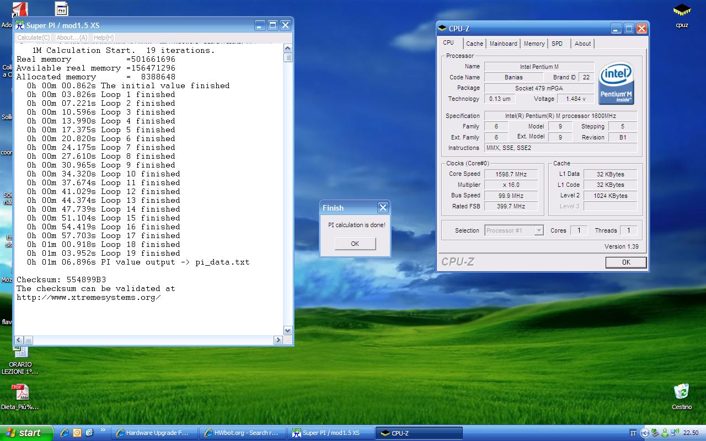Click the Start button
Image resolution: width=706 pixels, height=441 pixels.
(26, 433)
